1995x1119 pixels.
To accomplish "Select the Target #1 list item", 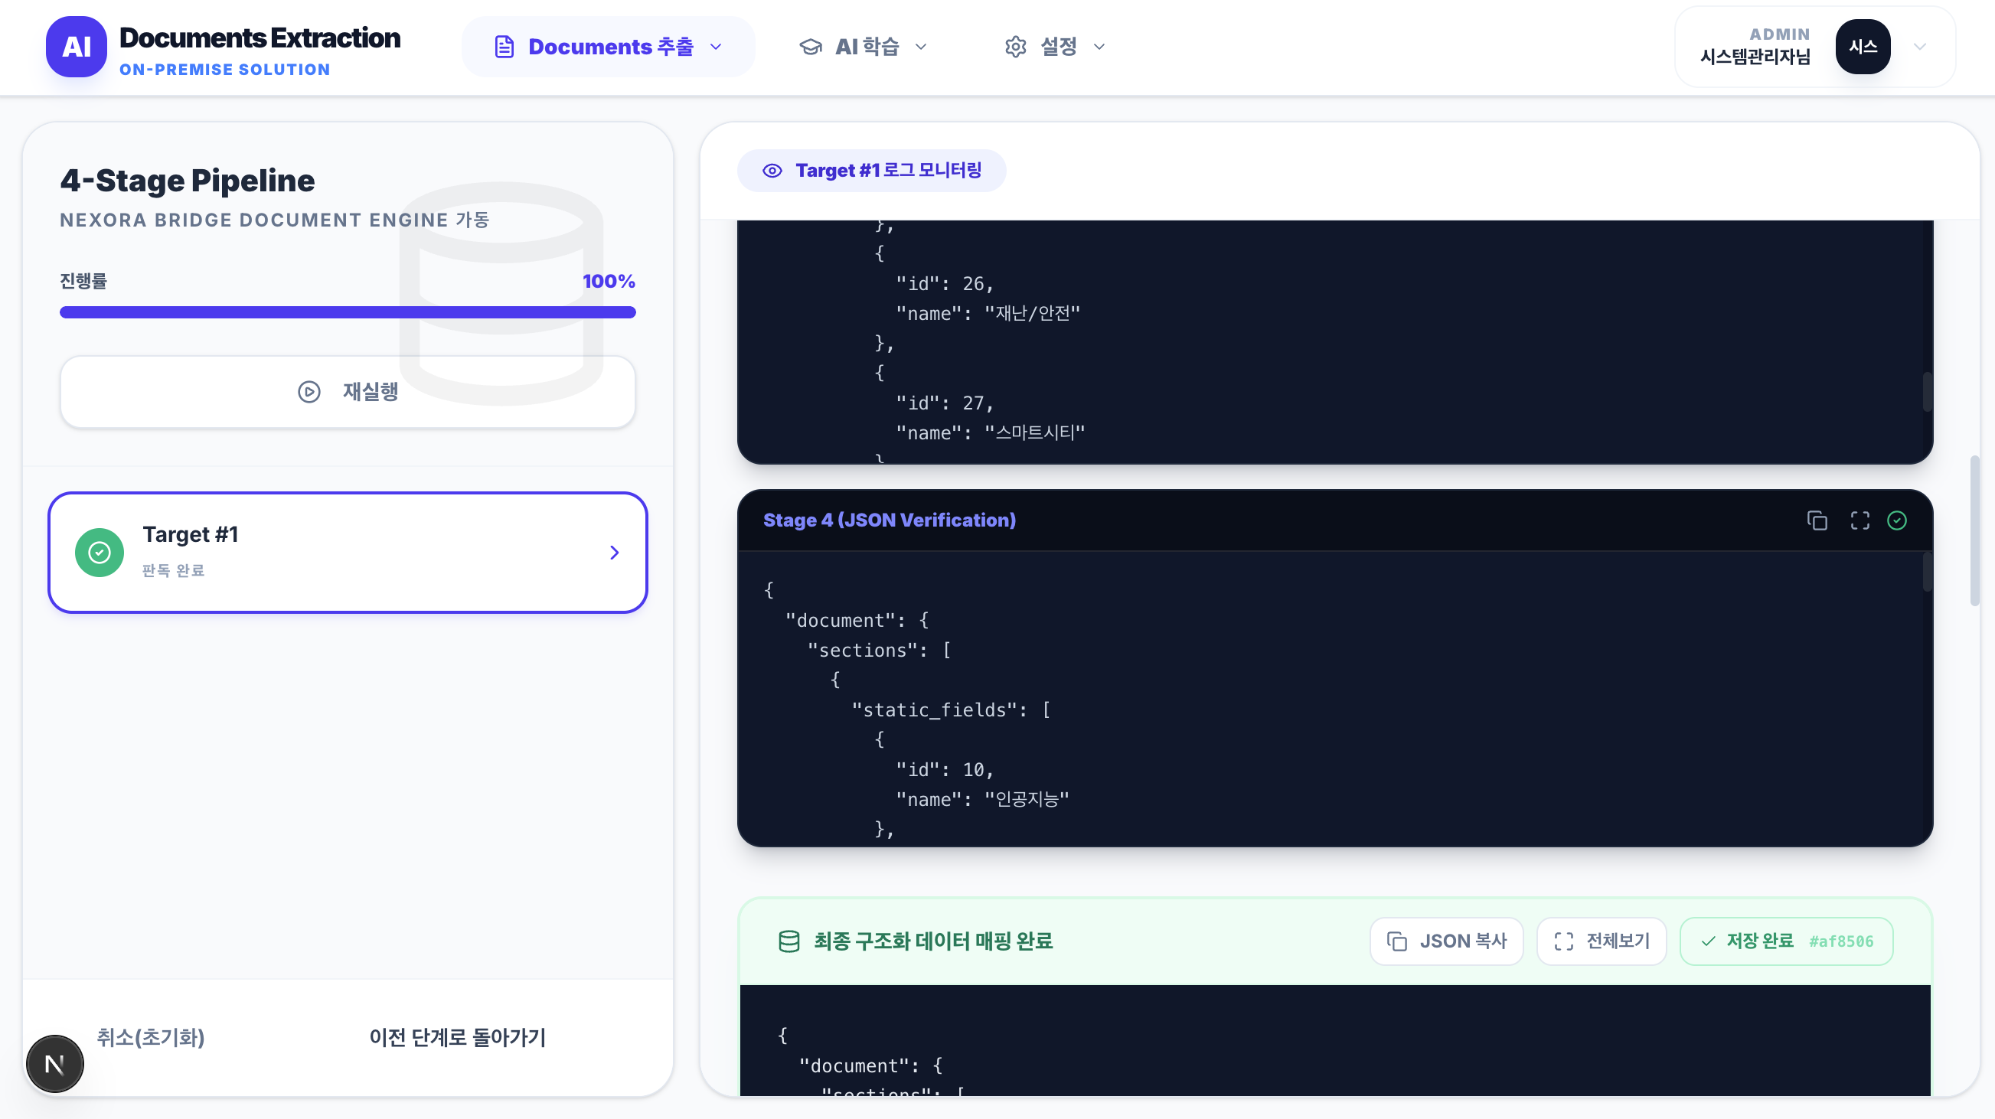I will pos(347,552).
